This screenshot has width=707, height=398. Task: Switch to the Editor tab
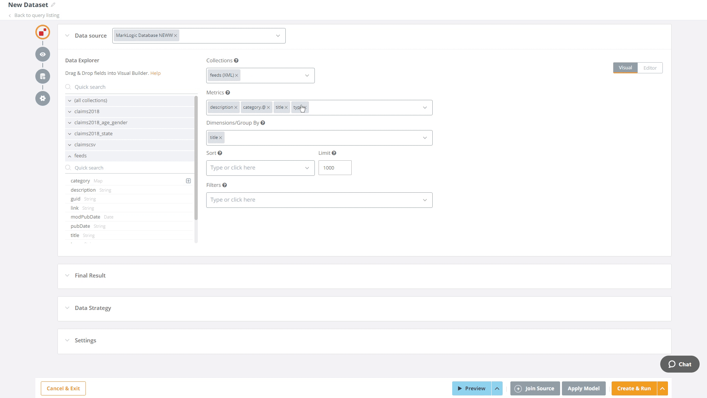(x=650, y=67)
